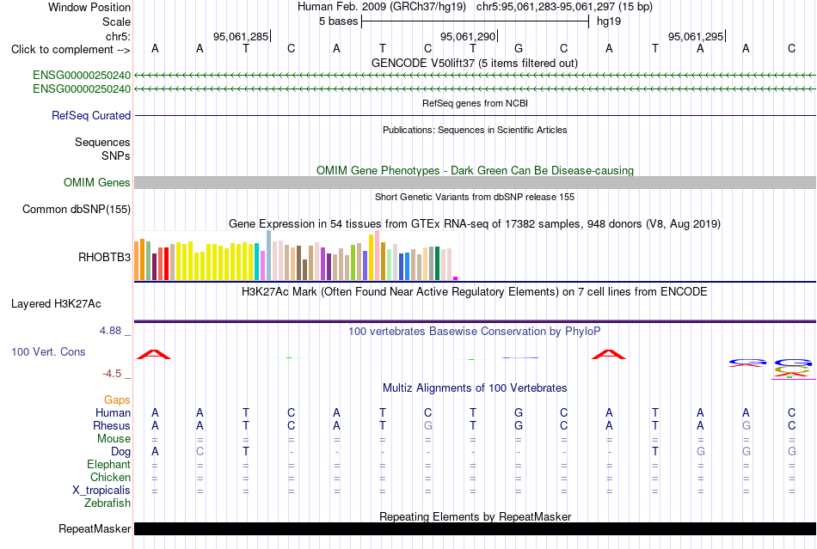Click the hg19 label beside scale bar
Image resolution: width=817 pixels, height=549 pixels.
click(x=609, y=21)
